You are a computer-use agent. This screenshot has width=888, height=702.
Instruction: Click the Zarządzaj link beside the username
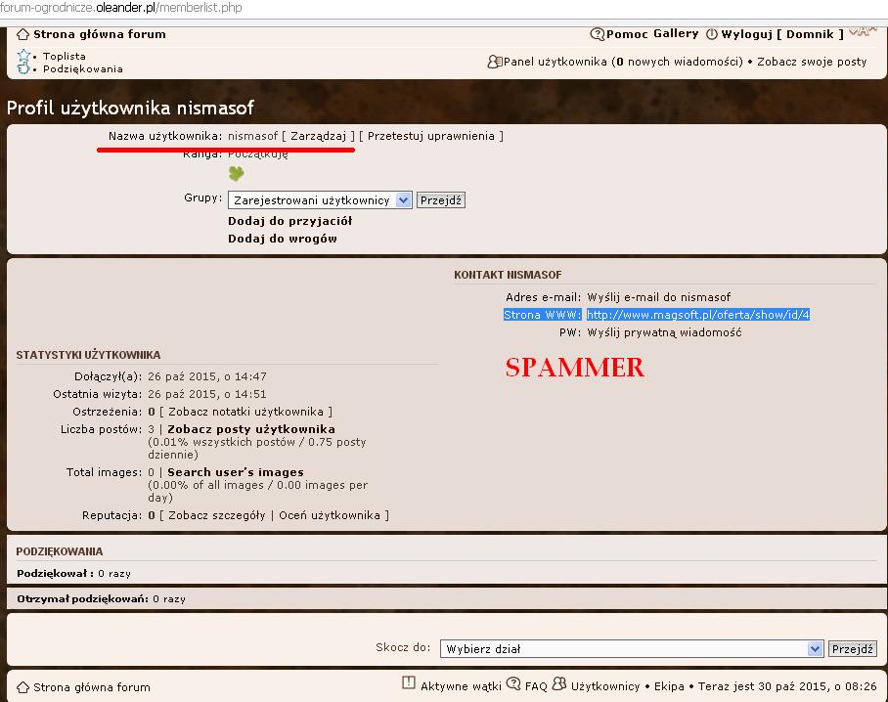point(318,136)
